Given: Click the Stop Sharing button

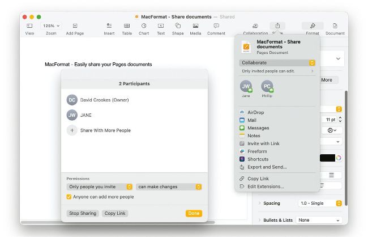Looking at the screenshot, I should 83,213.
